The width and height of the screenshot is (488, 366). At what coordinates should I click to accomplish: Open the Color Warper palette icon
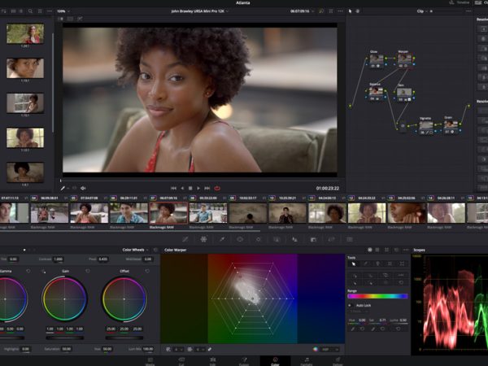coord(203,239)
